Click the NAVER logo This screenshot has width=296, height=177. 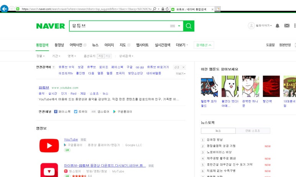tap(51, 26)
